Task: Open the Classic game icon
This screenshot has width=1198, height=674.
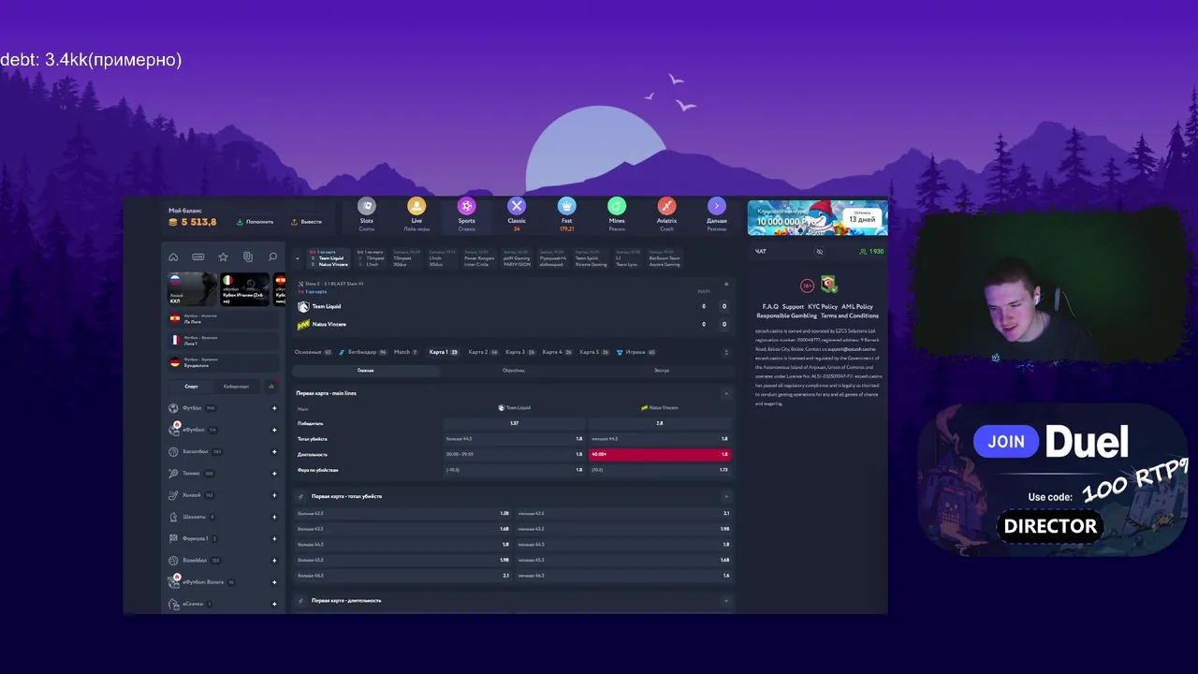Action: point(517,206)
